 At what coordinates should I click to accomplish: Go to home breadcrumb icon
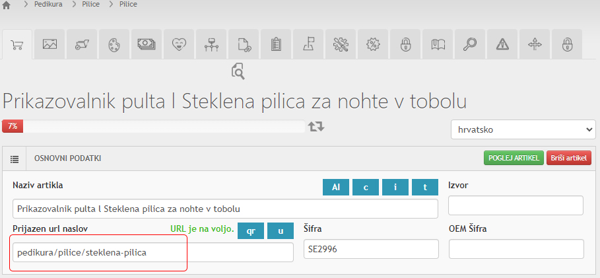click(7, 5)
